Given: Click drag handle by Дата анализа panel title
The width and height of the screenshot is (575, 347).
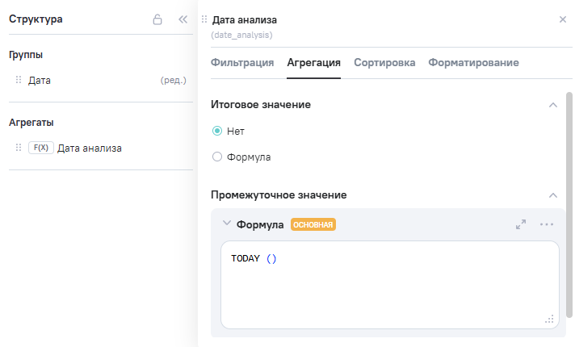Looking at the screenshot, I should 204,19.
